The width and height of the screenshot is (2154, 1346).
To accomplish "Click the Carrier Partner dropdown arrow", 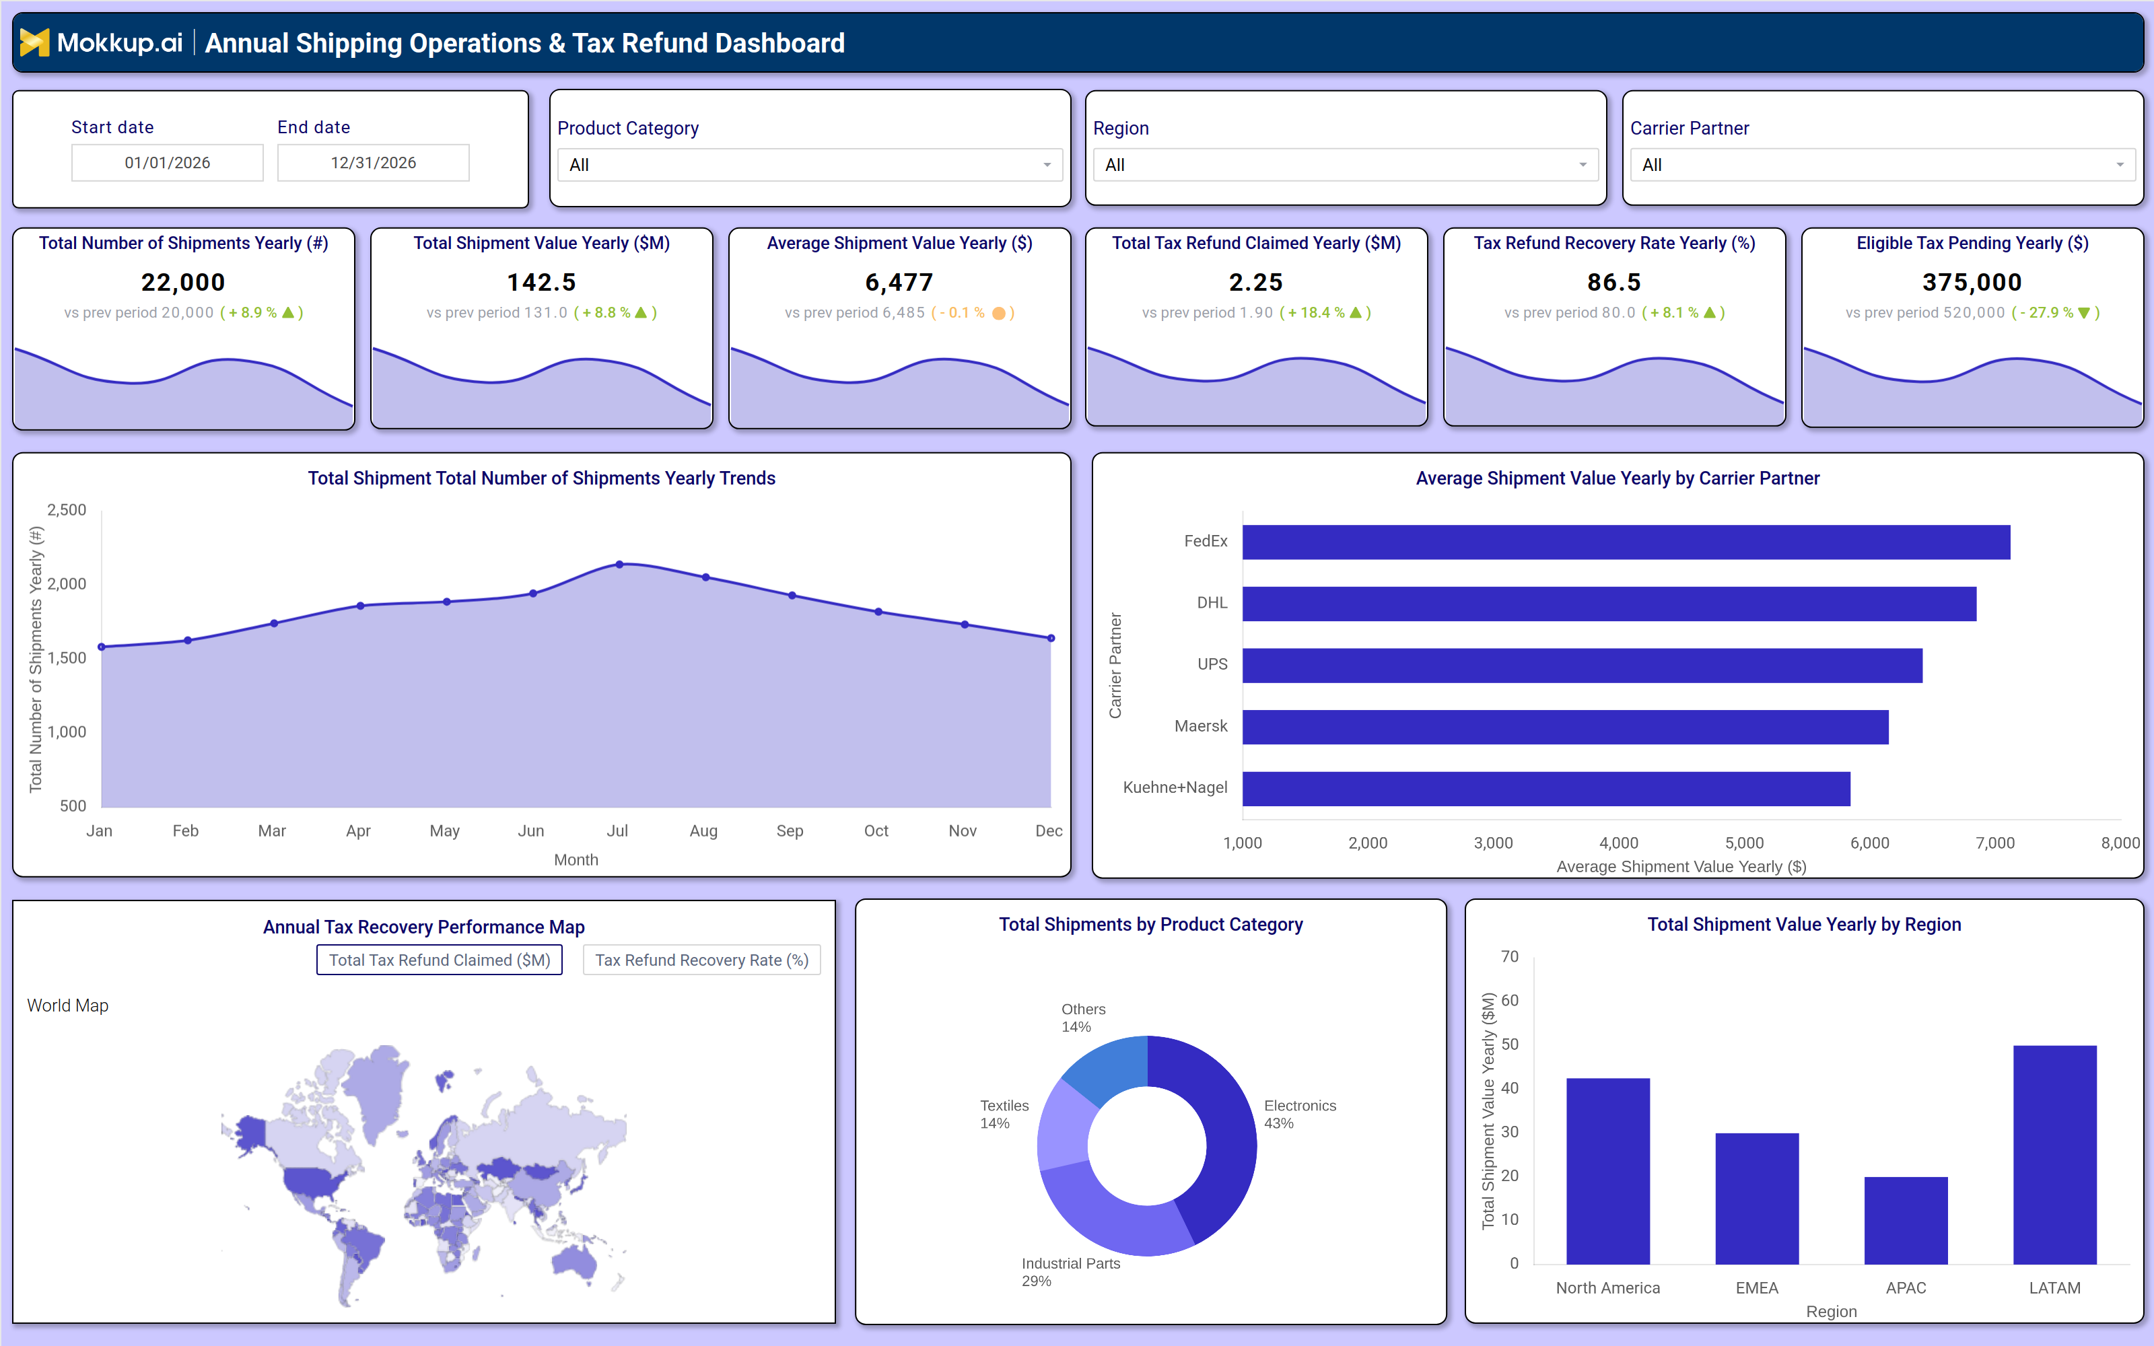I will point(2119,165).
